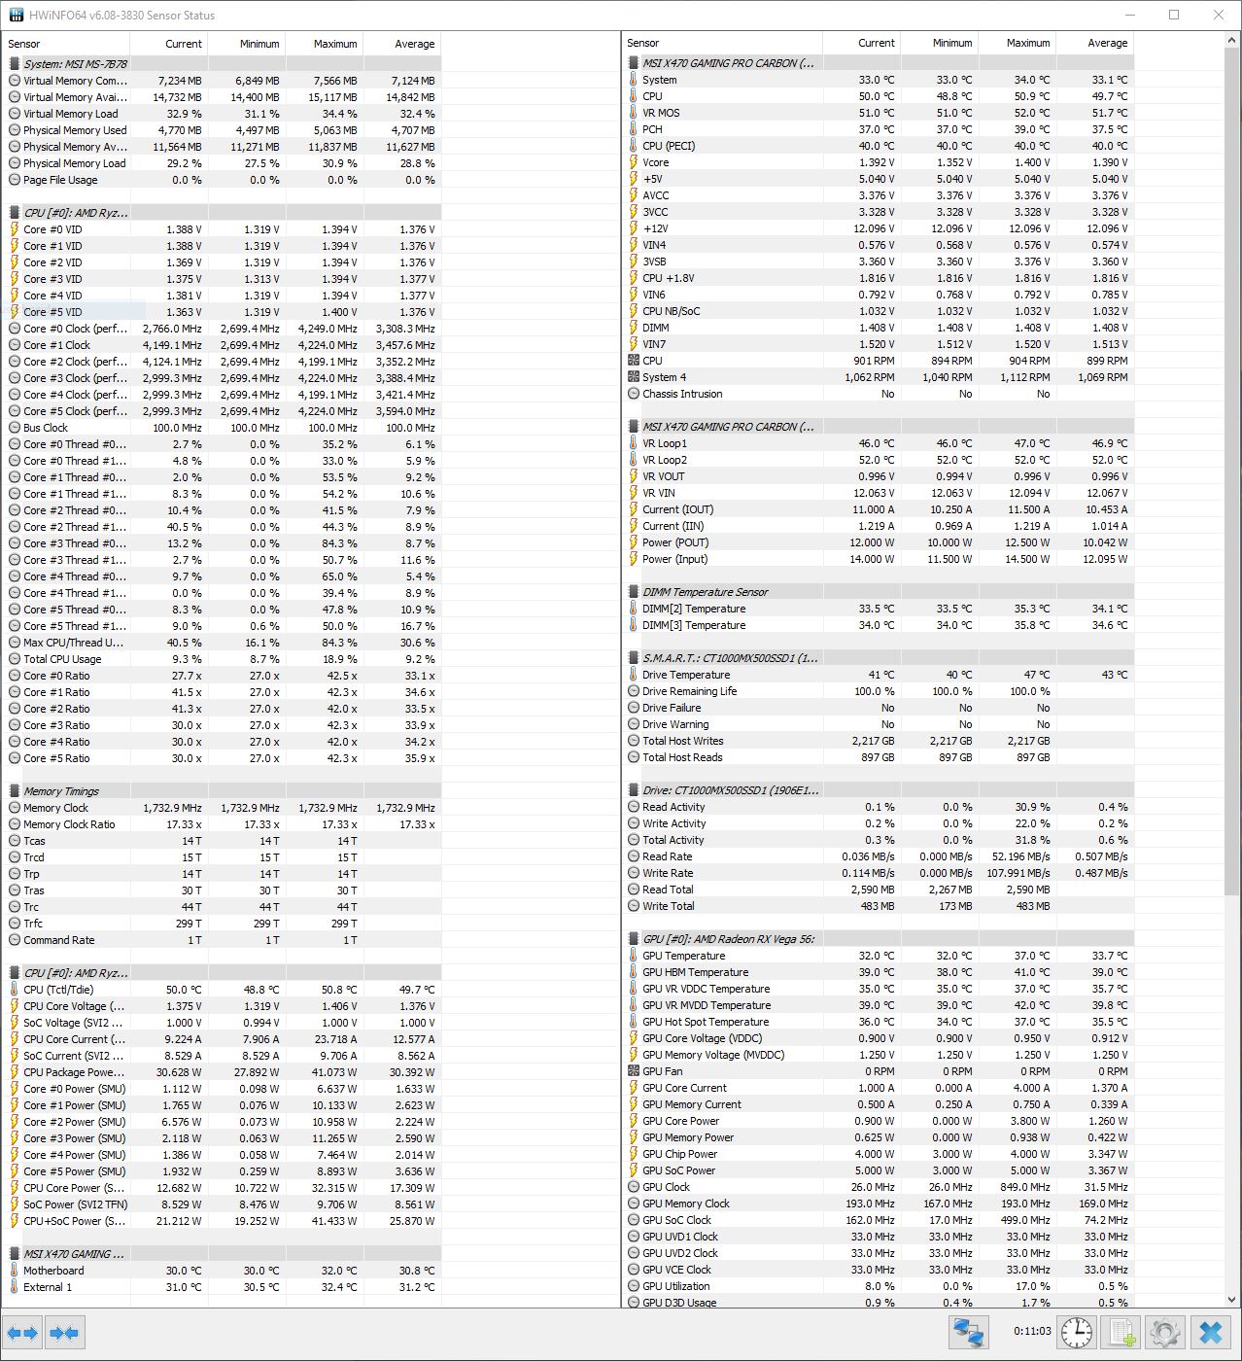Click the expand columns arrows button

click(22, 1333)
